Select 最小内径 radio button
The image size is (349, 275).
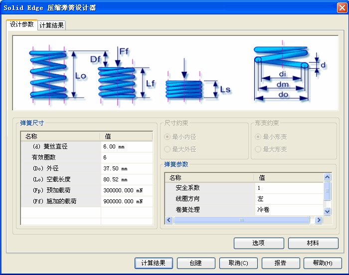[x=168, y=137]
